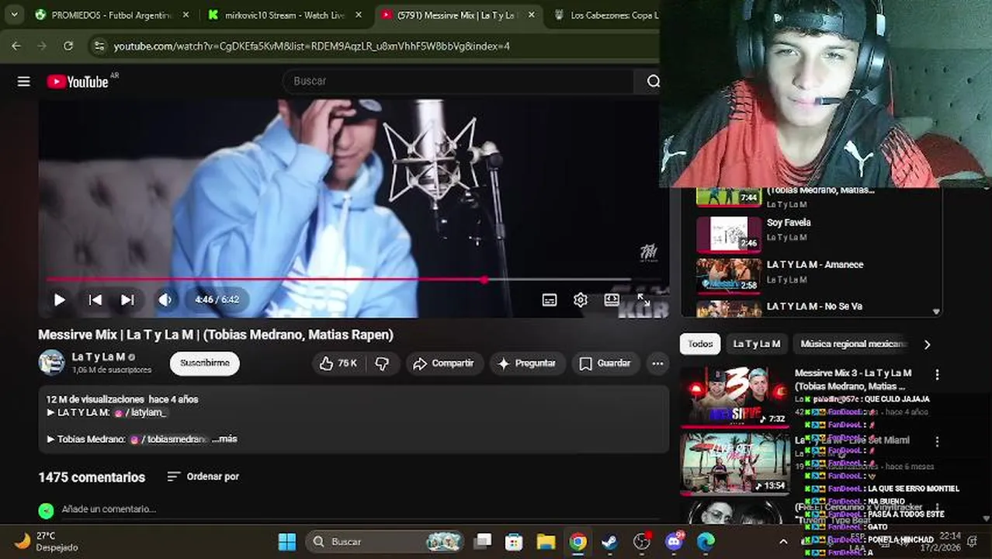Click the YouTube search magnifier button

[653, 81]
